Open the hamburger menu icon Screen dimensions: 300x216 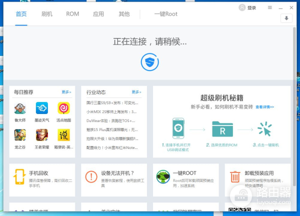(x=270, y=7)
